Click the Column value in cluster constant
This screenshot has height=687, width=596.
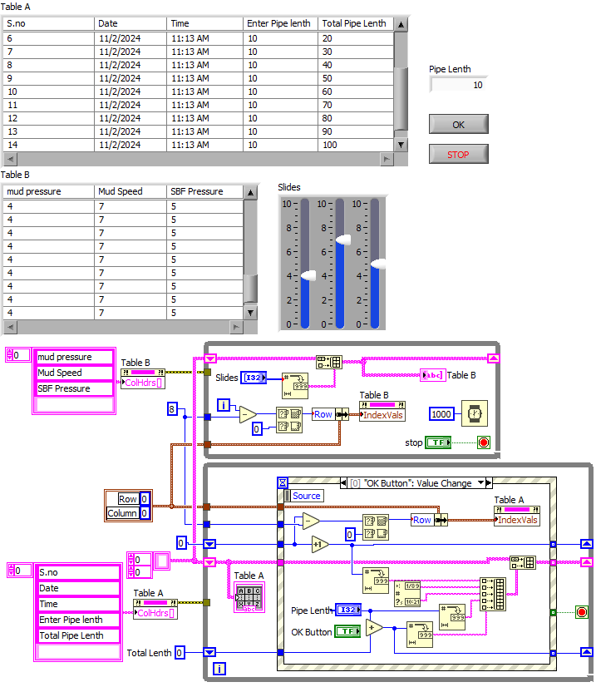pyautogui.click(x=144, y=512)
